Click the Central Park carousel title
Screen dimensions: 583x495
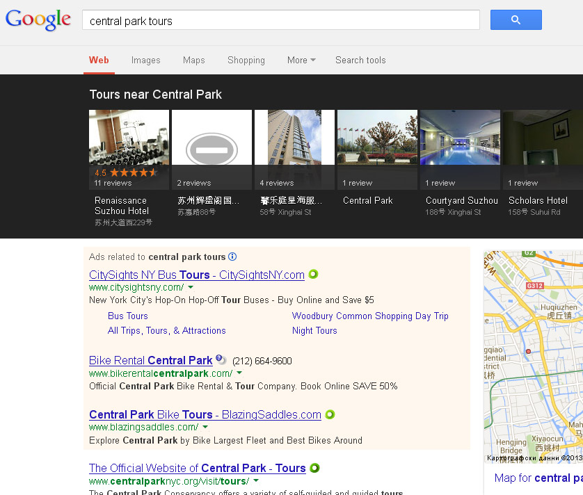[x=368, y=201]
